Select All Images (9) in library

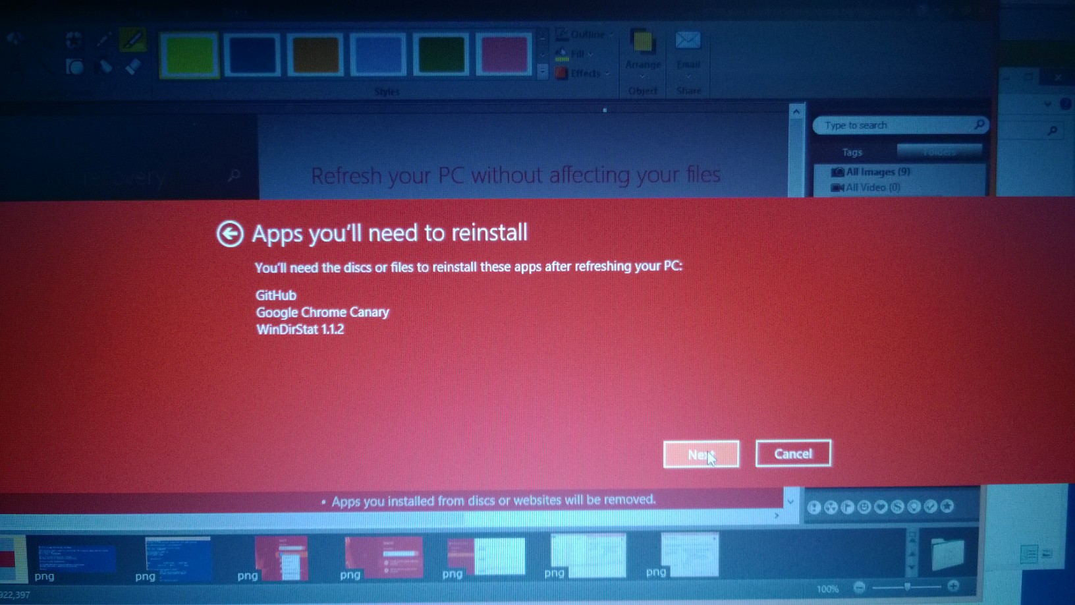(x=871, y=172)
